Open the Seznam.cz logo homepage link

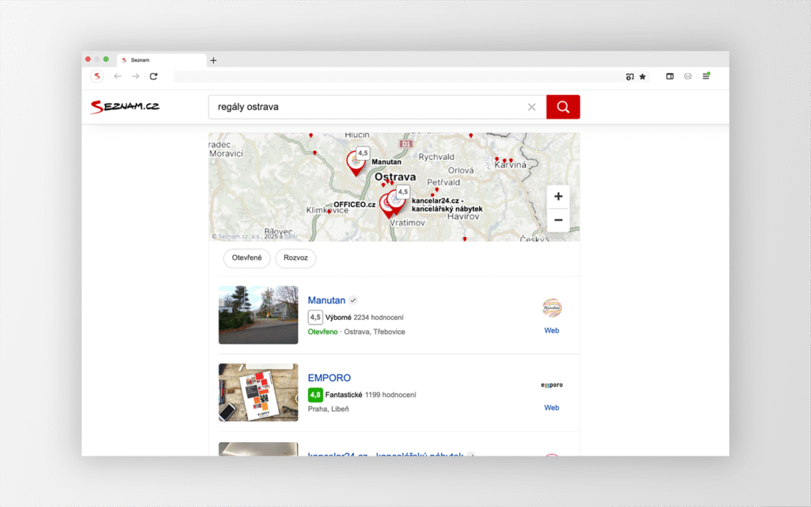point(125,107)
